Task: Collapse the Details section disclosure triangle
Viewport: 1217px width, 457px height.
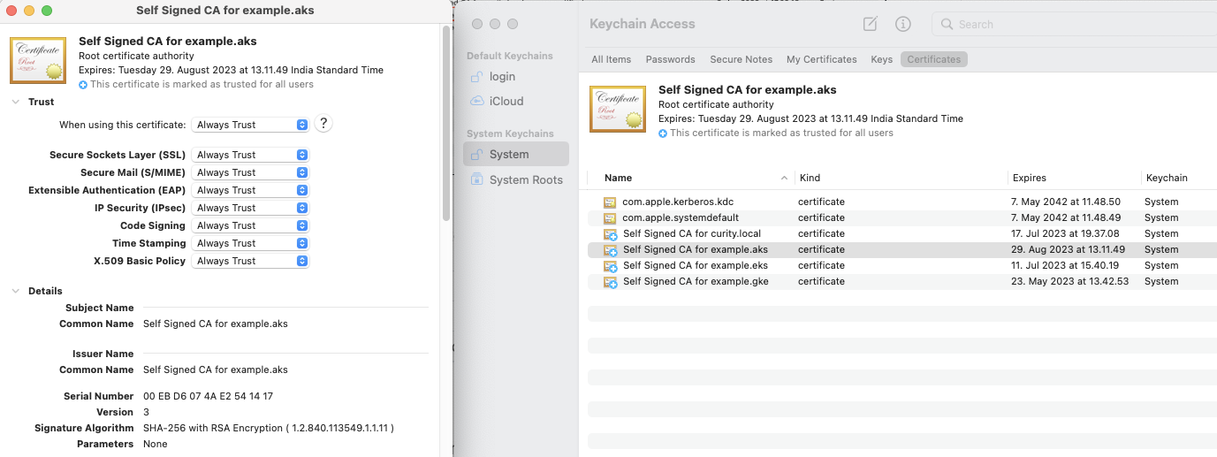Action: pos(15,291)
